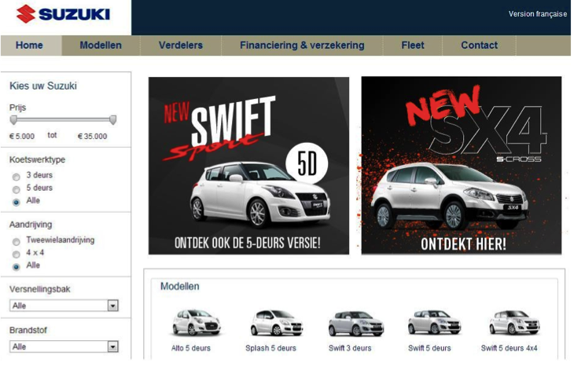
Task: Click the € 35.000 maximum price value
Action: pos(92,137)
